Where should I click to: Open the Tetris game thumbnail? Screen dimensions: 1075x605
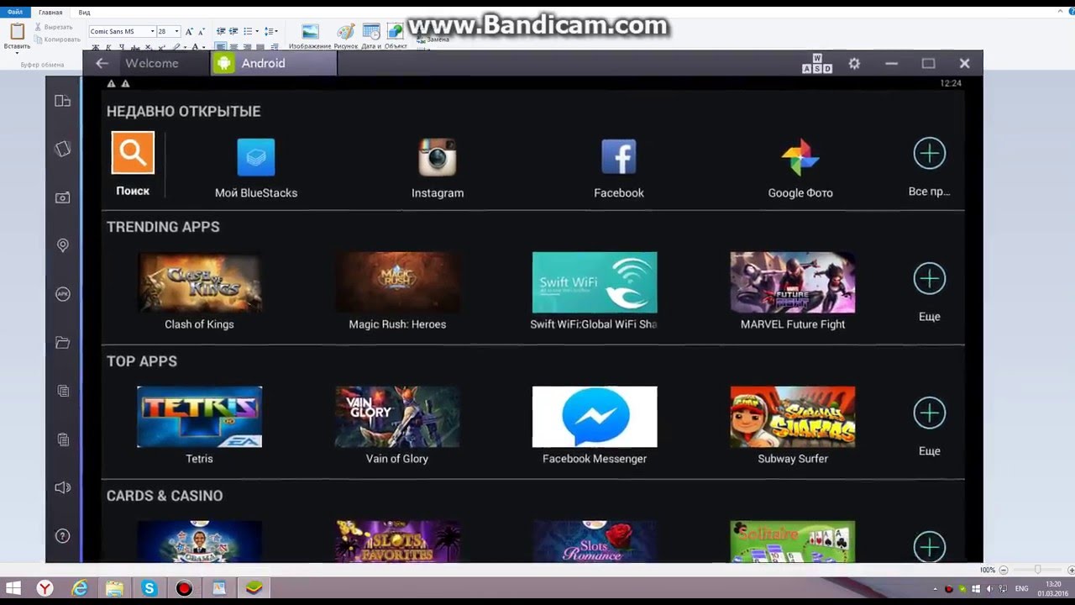click(200, 417)
